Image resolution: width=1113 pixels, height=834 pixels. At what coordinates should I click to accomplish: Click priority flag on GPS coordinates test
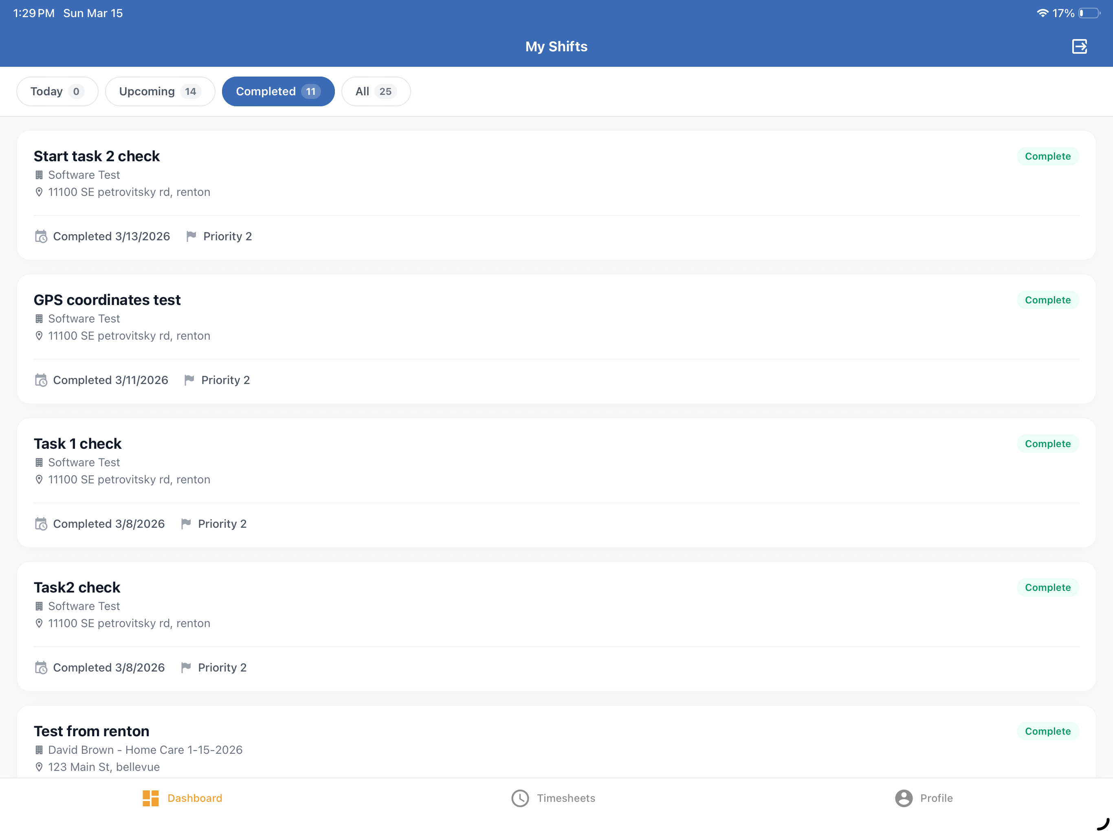[x=189, y=380]
